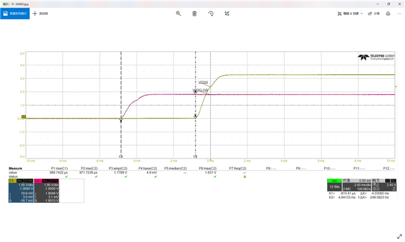Click the P5 median(C2) measurement label
This screenshot has width=405, height=242.
click(x=176, y=169)
